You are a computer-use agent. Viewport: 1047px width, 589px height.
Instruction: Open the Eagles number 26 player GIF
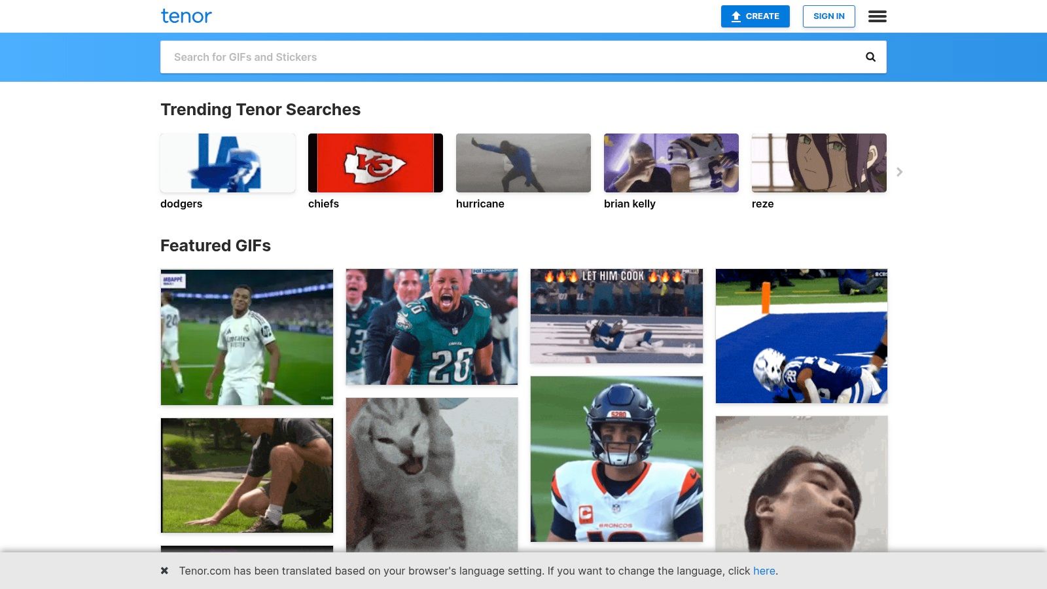click(x=432, y=327)
